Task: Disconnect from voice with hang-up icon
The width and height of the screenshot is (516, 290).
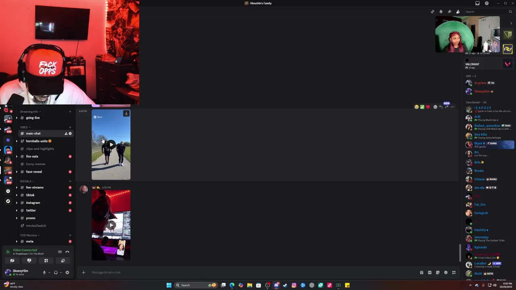Action: (67, 252)
